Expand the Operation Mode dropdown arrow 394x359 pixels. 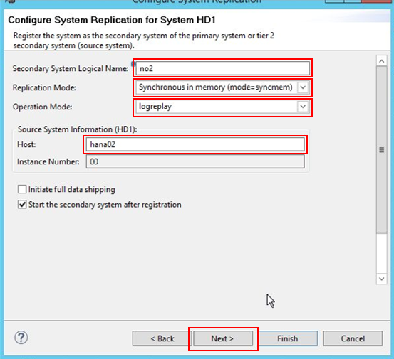pos(303,107)
